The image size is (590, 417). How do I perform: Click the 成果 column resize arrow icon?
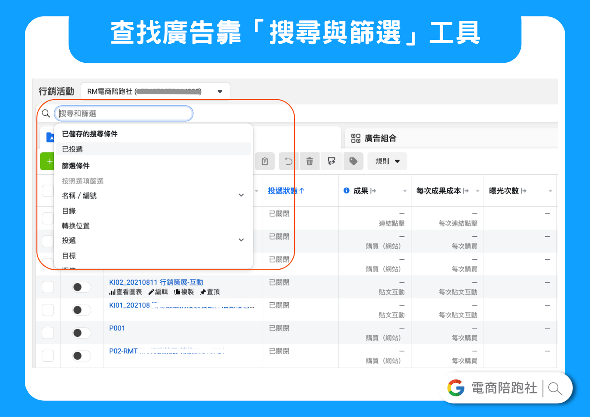point(373,191)
